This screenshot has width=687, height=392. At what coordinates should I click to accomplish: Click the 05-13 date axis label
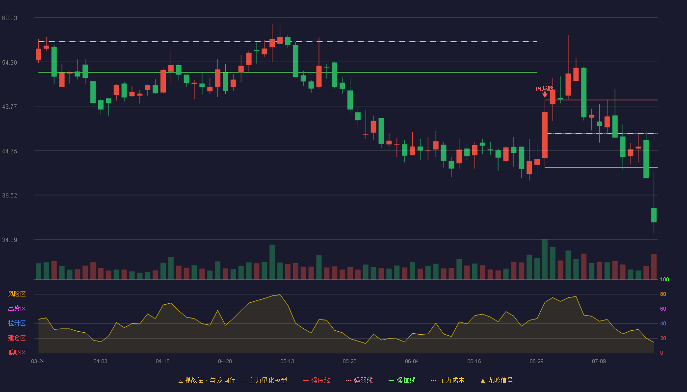[x=287, y=361]
